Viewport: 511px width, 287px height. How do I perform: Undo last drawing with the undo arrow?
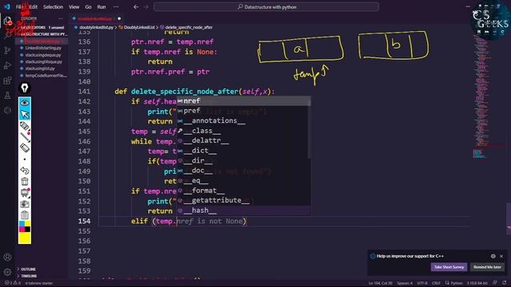coord(25,170)
